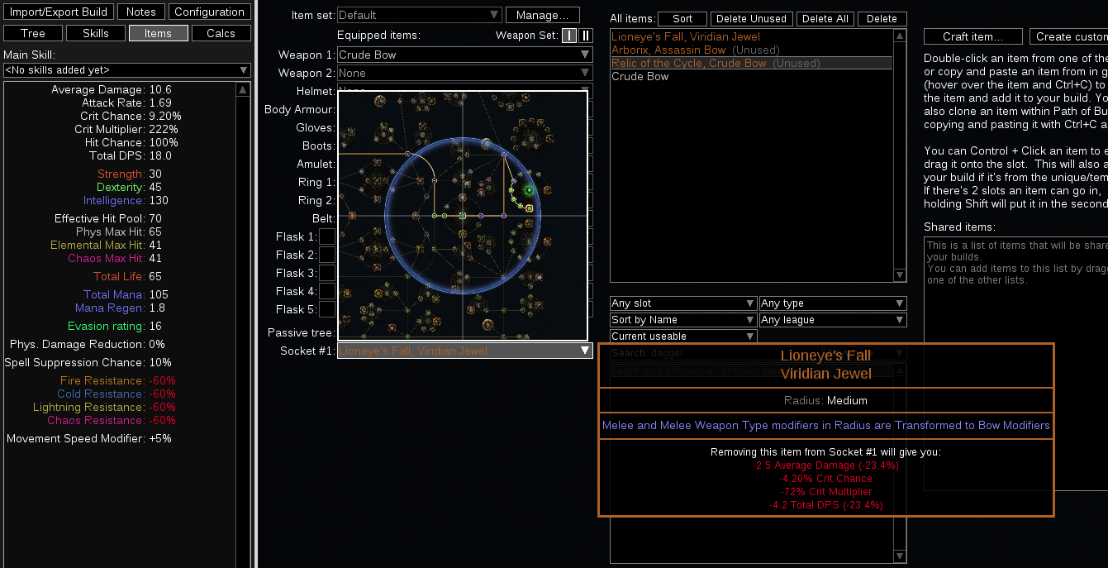Click the passive tree jewel radius preview
The height and width of the screenshot is (568, 1108).
point(463,216)
